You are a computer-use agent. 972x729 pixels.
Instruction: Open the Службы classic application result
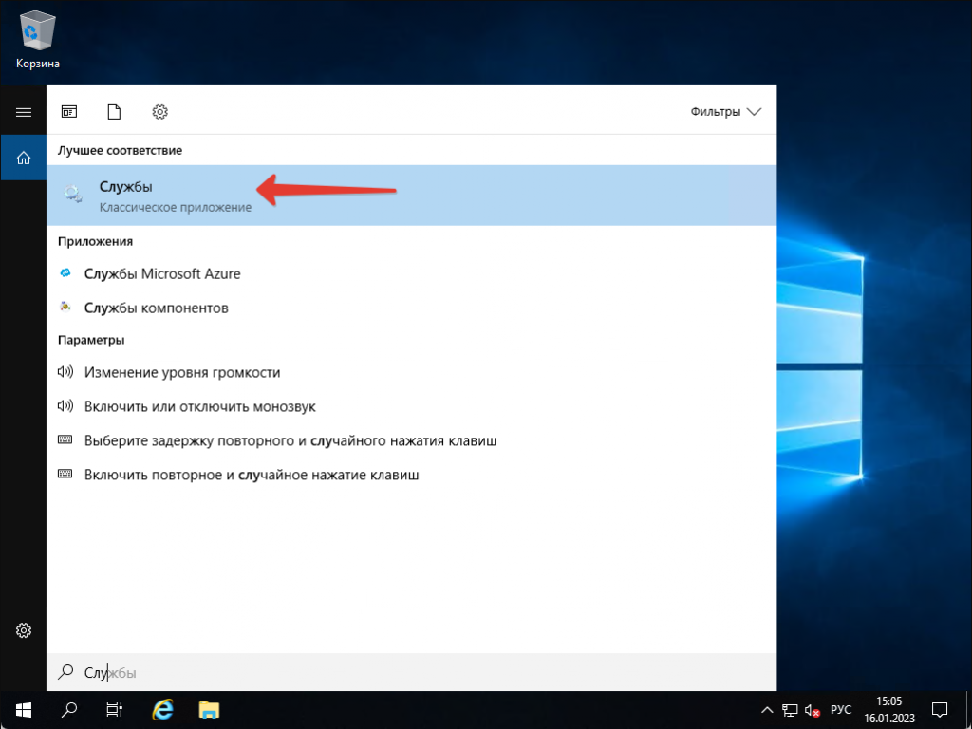point(412,196)
